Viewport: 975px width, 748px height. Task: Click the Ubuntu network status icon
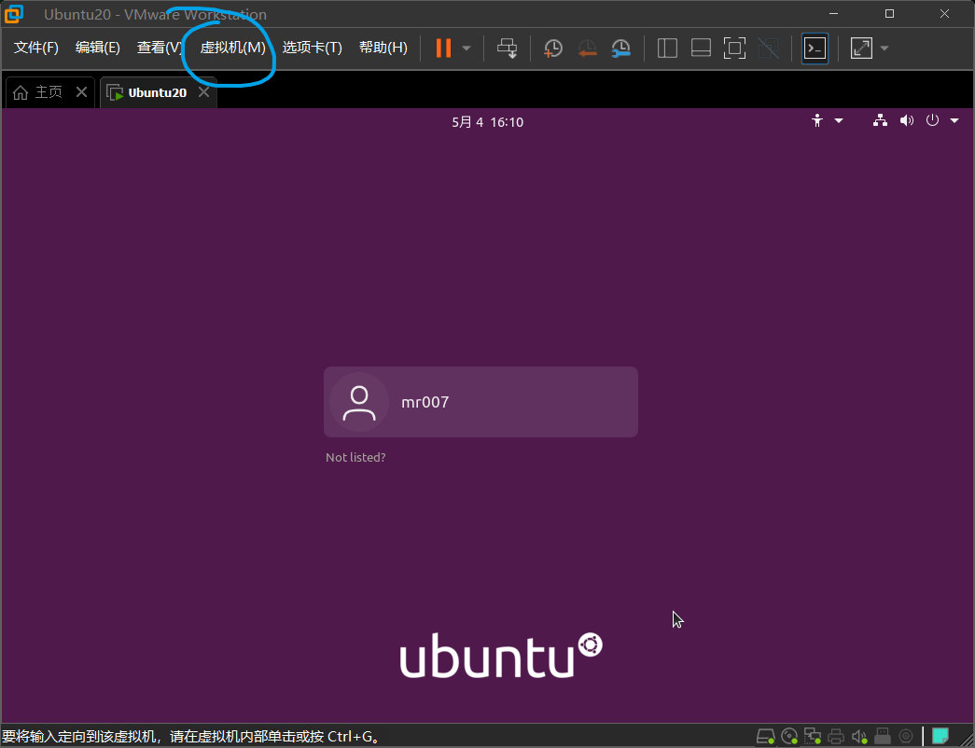(x=880, y=120)
